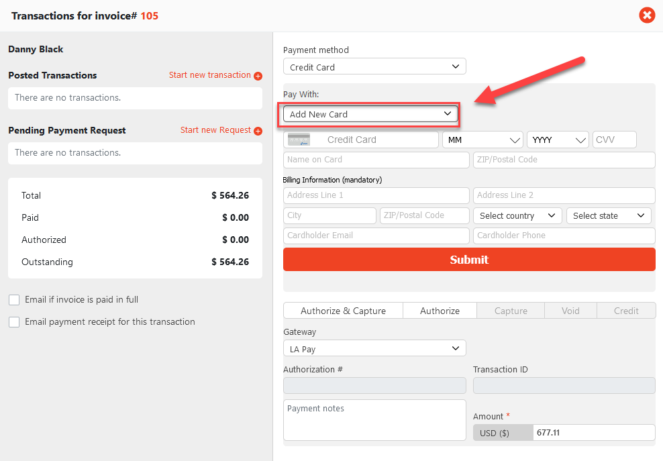The image size is (663, 461).
Task: Click the Payment notes text area
Action: [x=374, y=420]
